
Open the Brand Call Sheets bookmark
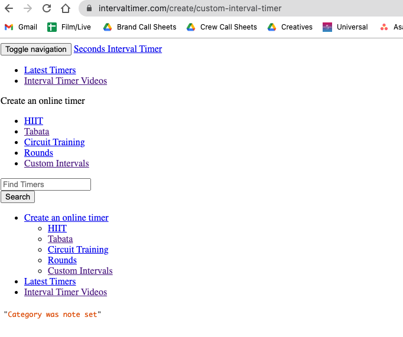pyautogui.click(x=139, y=27)
